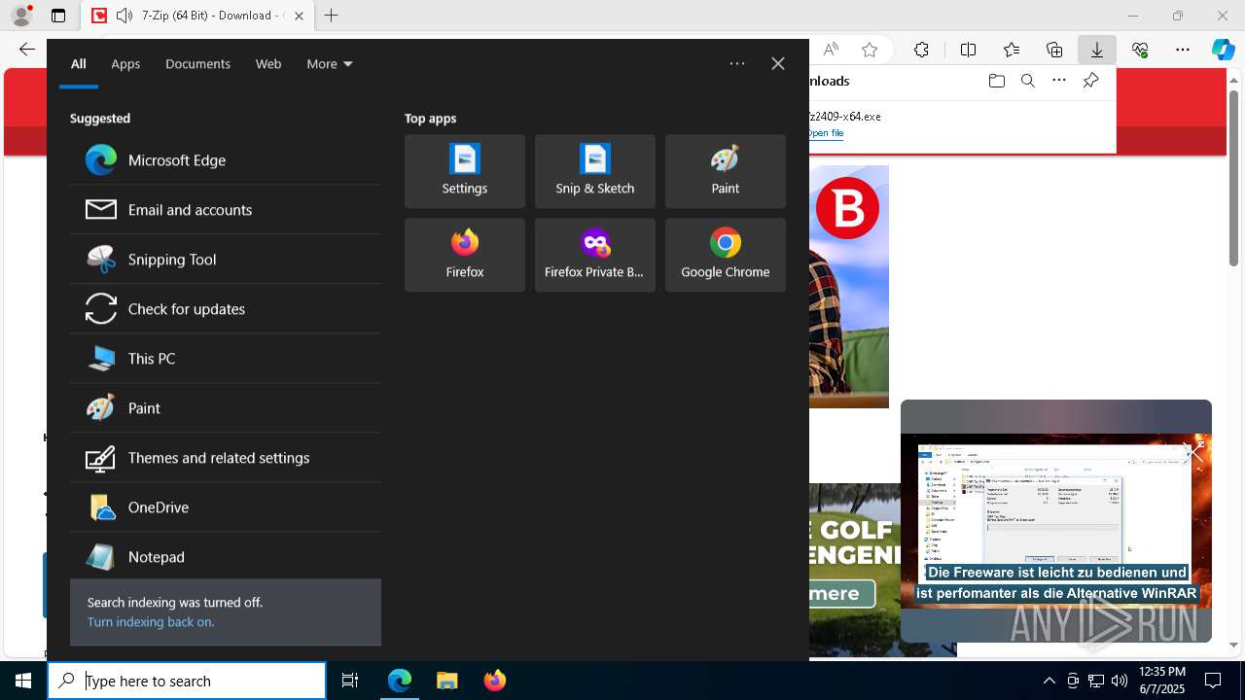Image resolution: width=1245 pixels, height=700 pixels.
Task: Open volume control in system tray
Action: click(x=1120, y=681)
